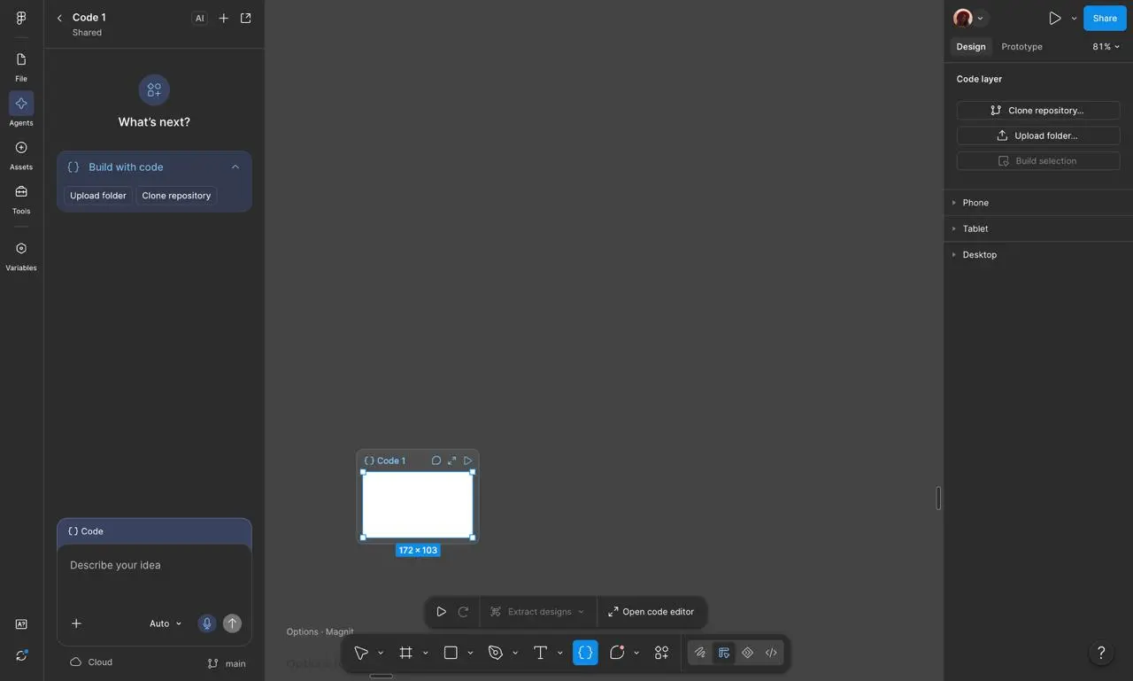The height and width of the screenshot is (681, 1133).
Task: Switch to the Prototype tab
Action: [x=1021, y=47]
